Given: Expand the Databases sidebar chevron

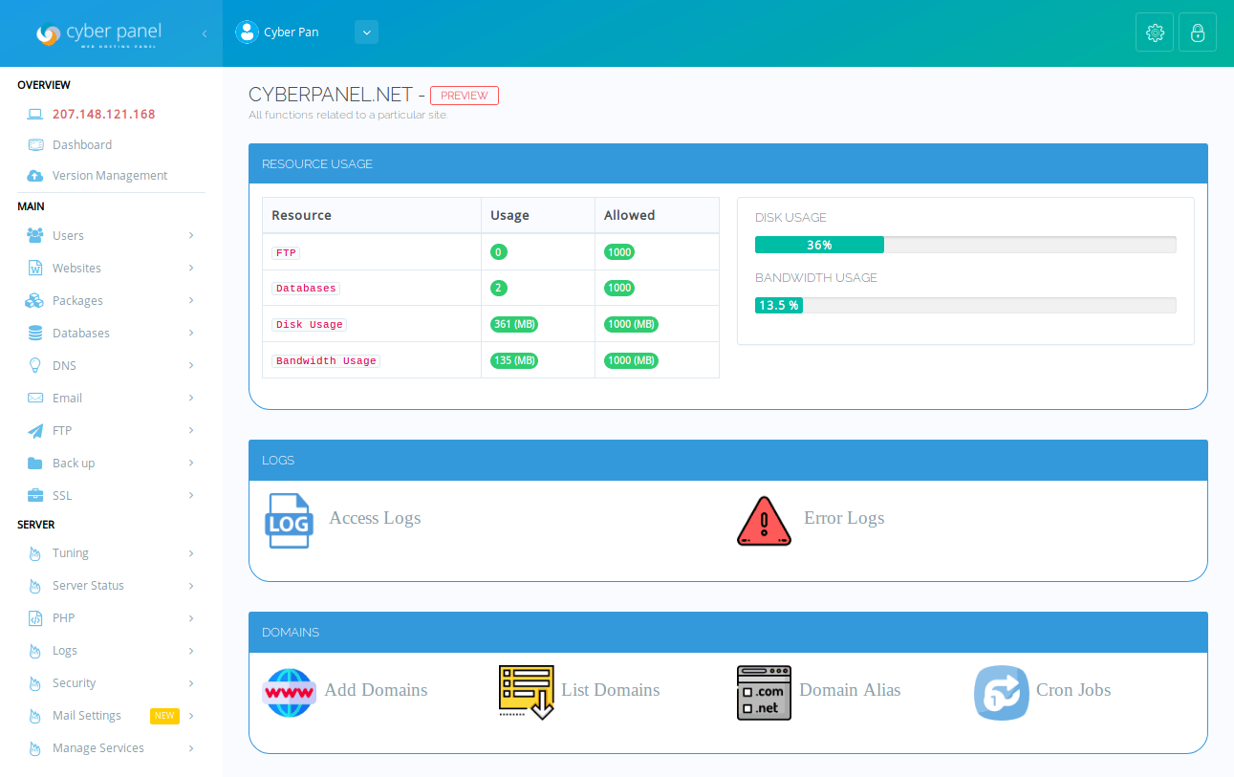Looking at the screenshot, I should pyautogui.click(x=191, y=333).
